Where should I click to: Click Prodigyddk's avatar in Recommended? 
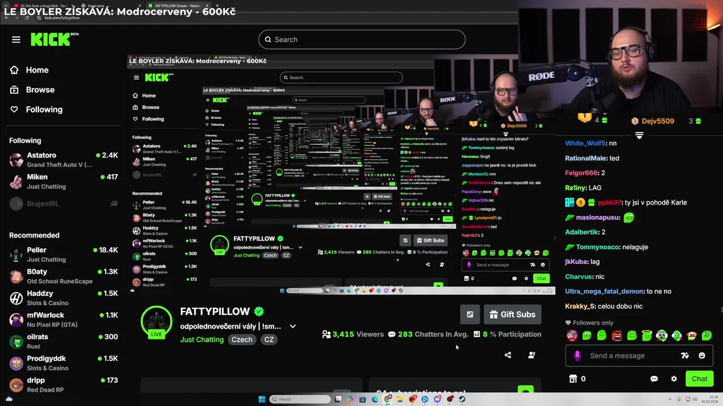click(16, 363)
